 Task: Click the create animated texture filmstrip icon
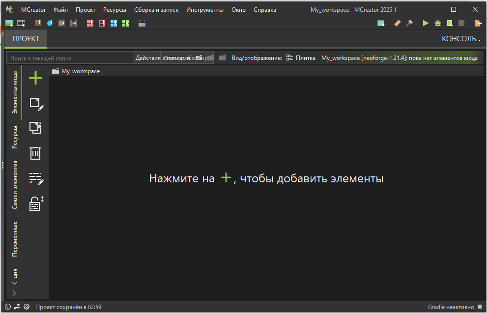(21, 23)
